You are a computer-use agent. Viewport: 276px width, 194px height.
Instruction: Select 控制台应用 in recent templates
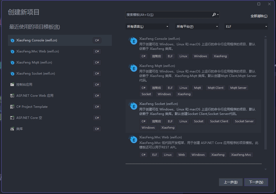point(60,84)
